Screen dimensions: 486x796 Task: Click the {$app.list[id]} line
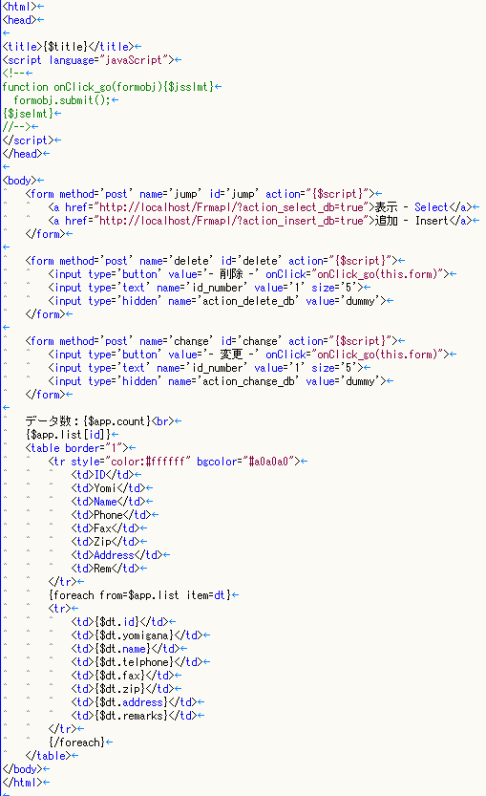coord(68,435)
